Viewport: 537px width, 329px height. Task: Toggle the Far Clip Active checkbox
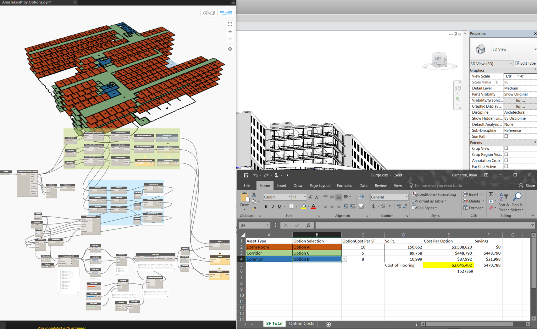(506, 166)
